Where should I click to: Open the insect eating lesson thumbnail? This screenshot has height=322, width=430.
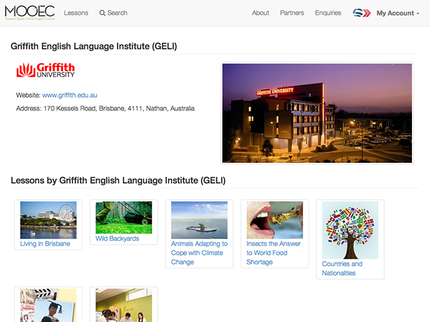tap(275, 220)
